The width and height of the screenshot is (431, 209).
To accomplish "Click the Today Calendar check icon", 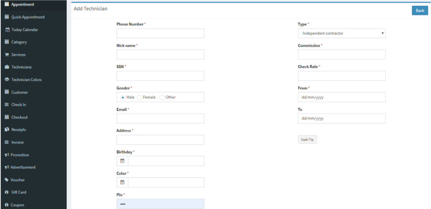I will (x=8, y=29).
